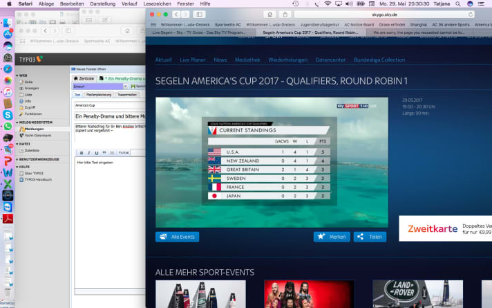Open the Siri icon in menu bar
This screenshot has height=308, width=492.
470,3
